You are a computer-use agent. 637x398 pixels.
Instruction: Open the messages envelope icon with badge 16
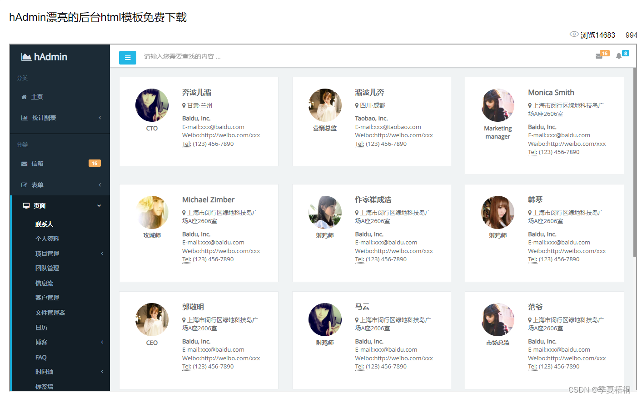600,56
